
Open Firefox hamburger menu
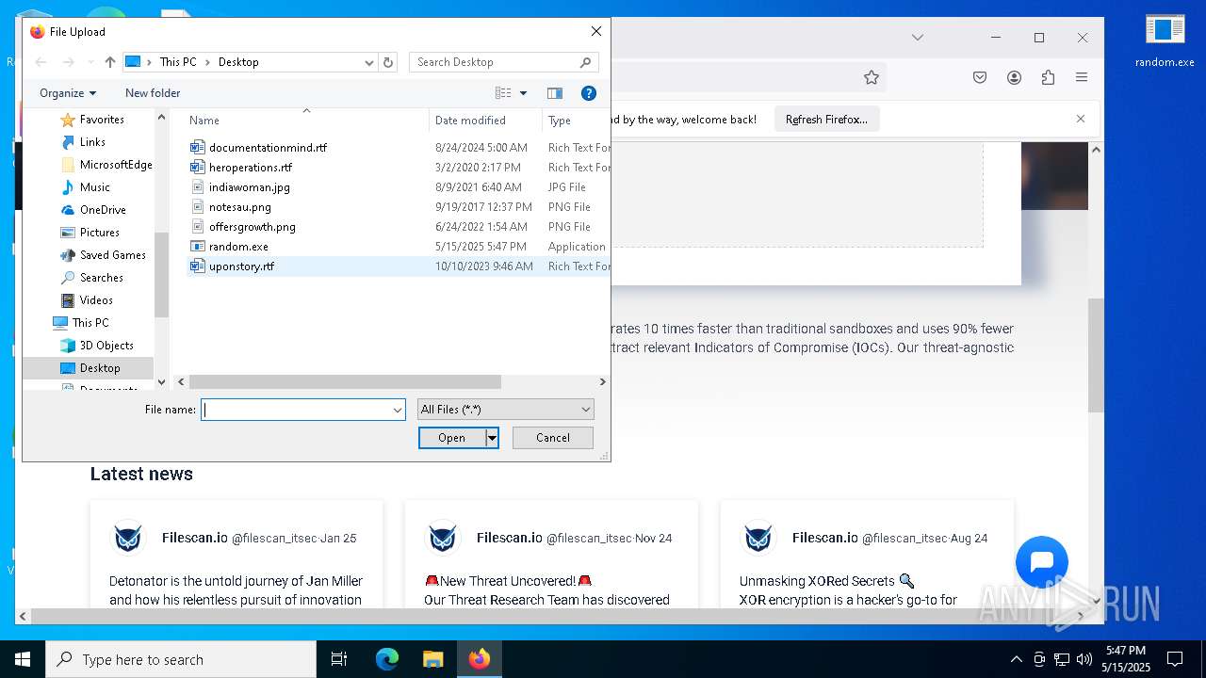1082,77
